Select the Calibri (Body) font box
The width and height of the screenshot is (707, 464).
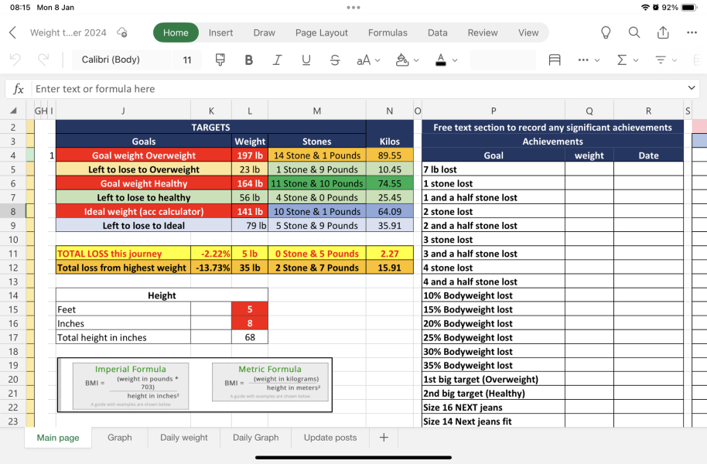(x=122, y=60)
